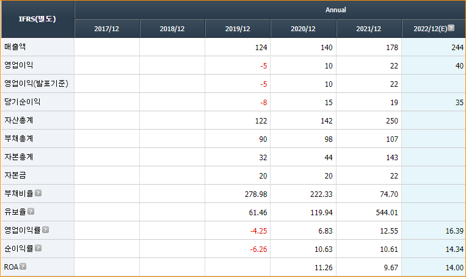The height and width of the screenshot is (277, 466).
Task: Click 부채총계 value 90
Action: (x=263, y=139)
